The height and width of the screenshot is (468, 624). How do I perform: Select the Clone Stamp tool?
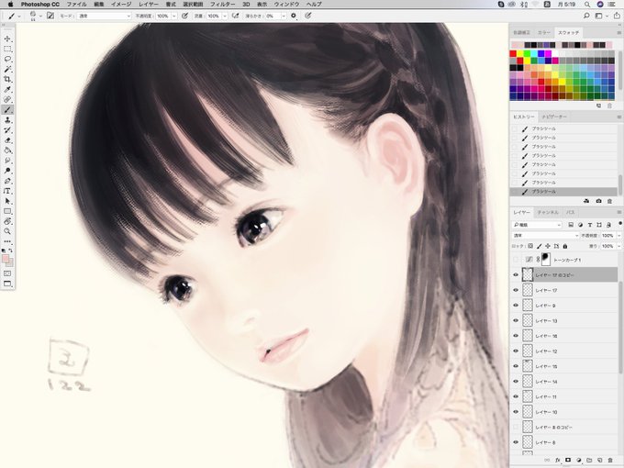[x=7, y=120]
